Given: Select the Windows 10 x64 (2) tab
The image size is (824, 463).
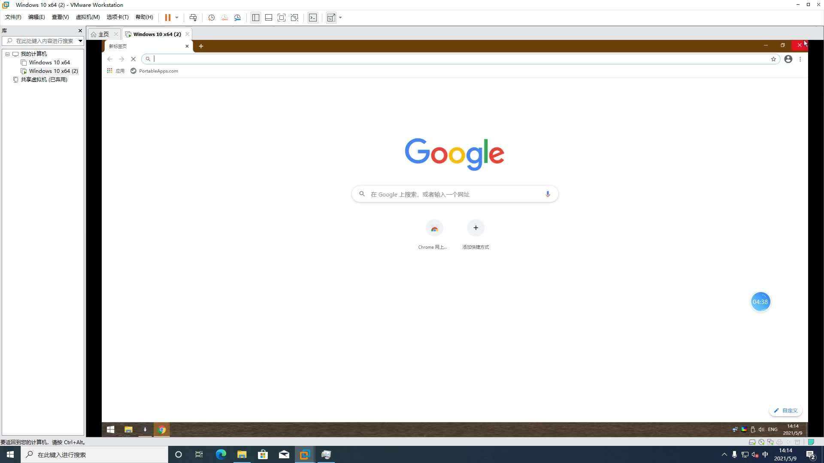Looking at the screenshot, I should click(157, 34).
